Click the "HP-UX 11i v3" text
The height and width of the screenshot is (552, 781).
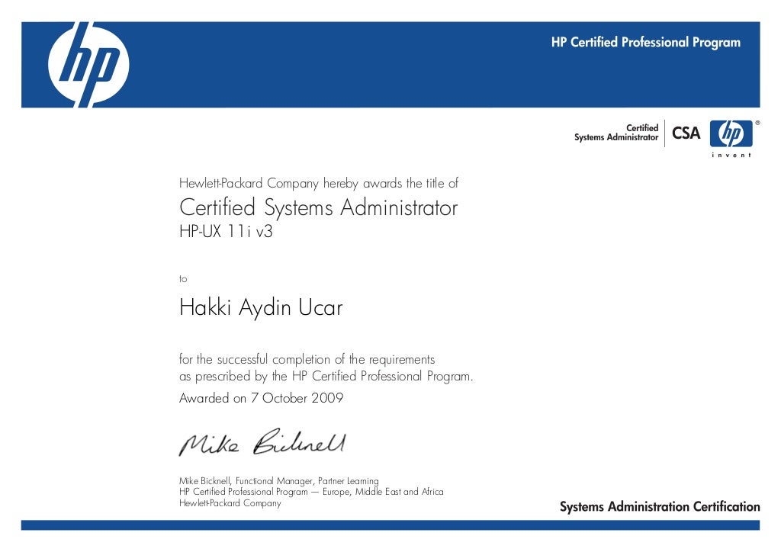tap(226, 232)
